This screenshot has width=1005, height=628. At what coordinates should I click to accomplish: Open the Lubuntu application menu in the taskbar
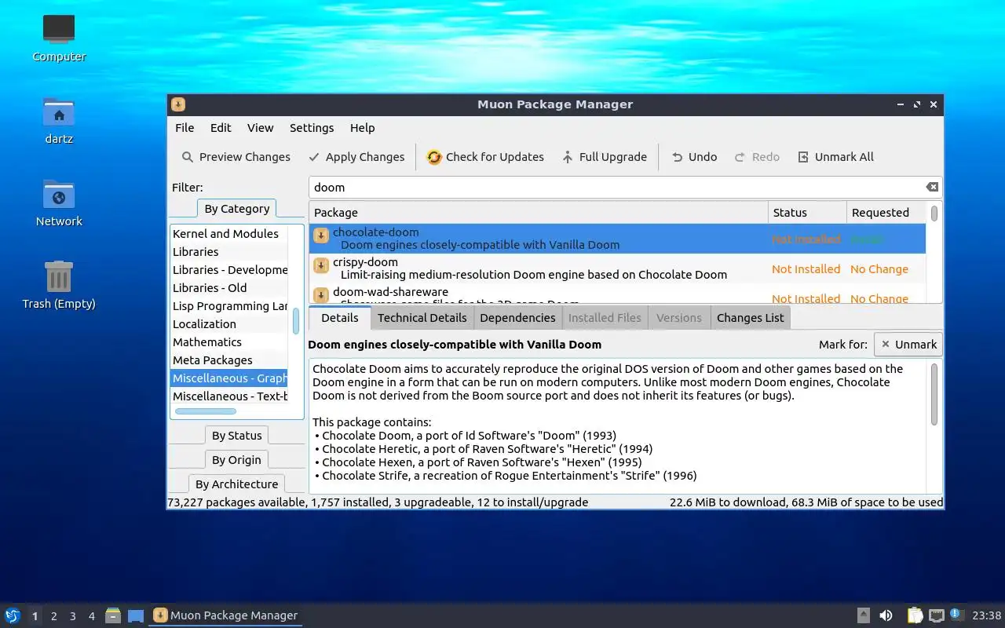(x=13, y=615)
